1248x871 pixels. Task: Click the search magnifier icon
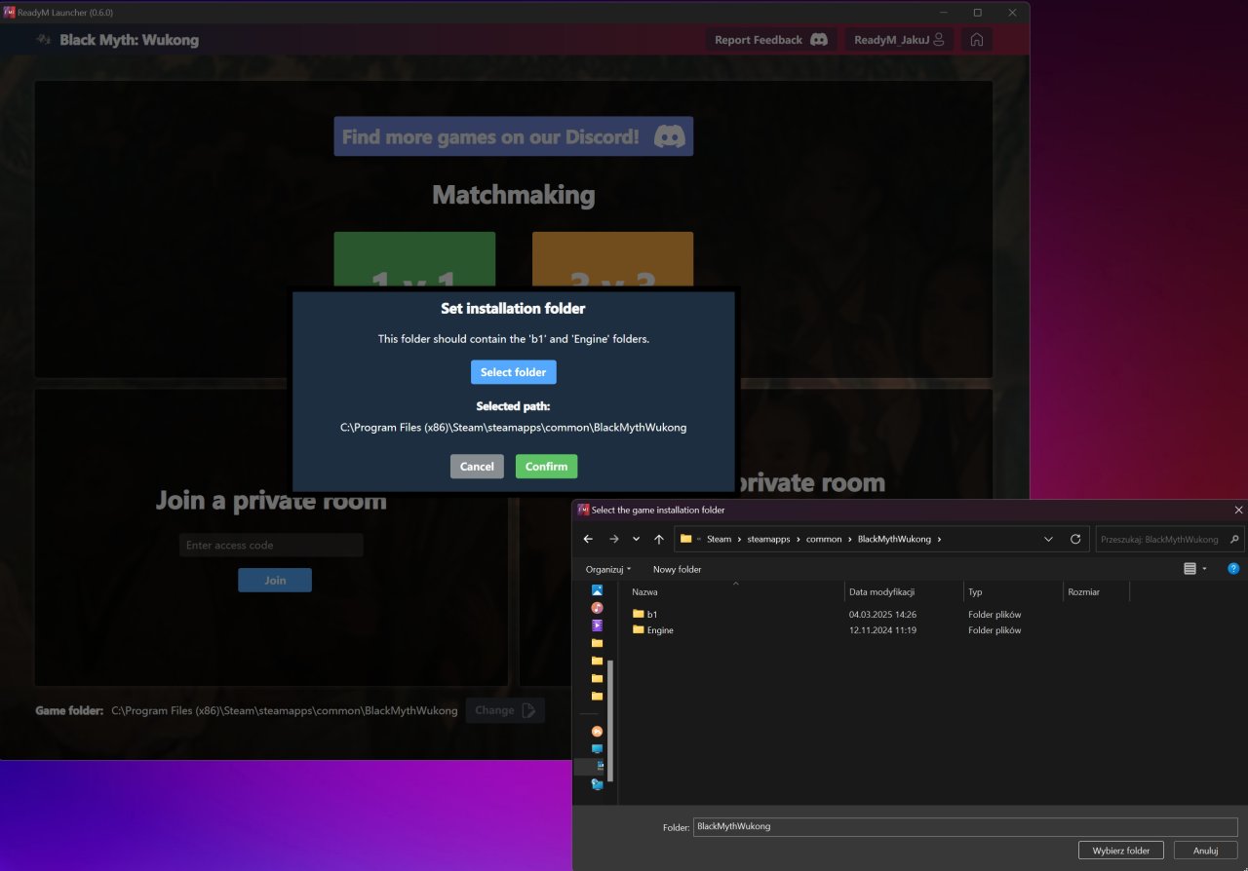point(1234,539)
